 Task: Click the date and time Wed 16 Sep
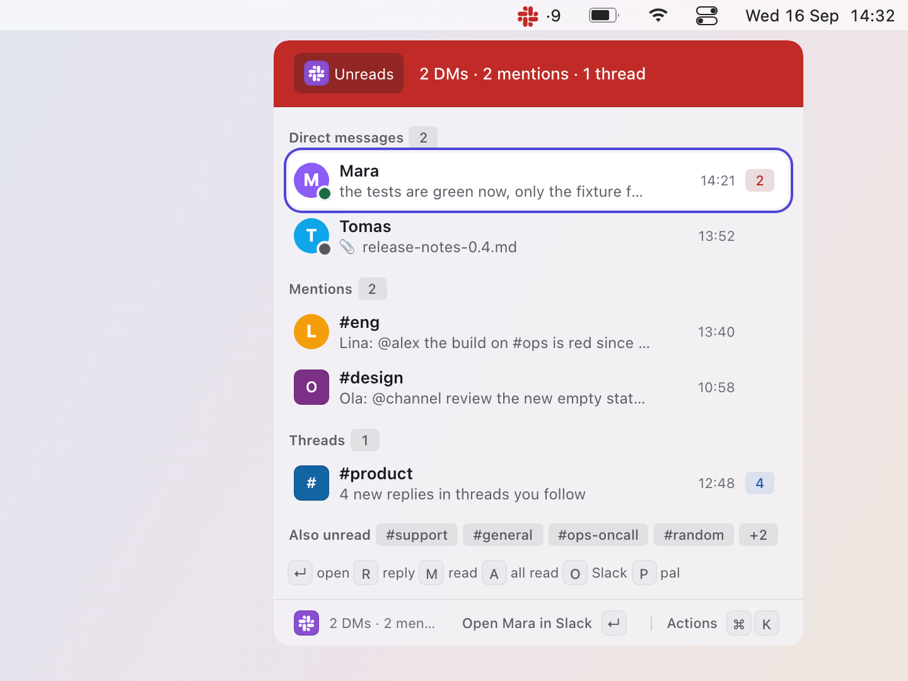[791, 16]
